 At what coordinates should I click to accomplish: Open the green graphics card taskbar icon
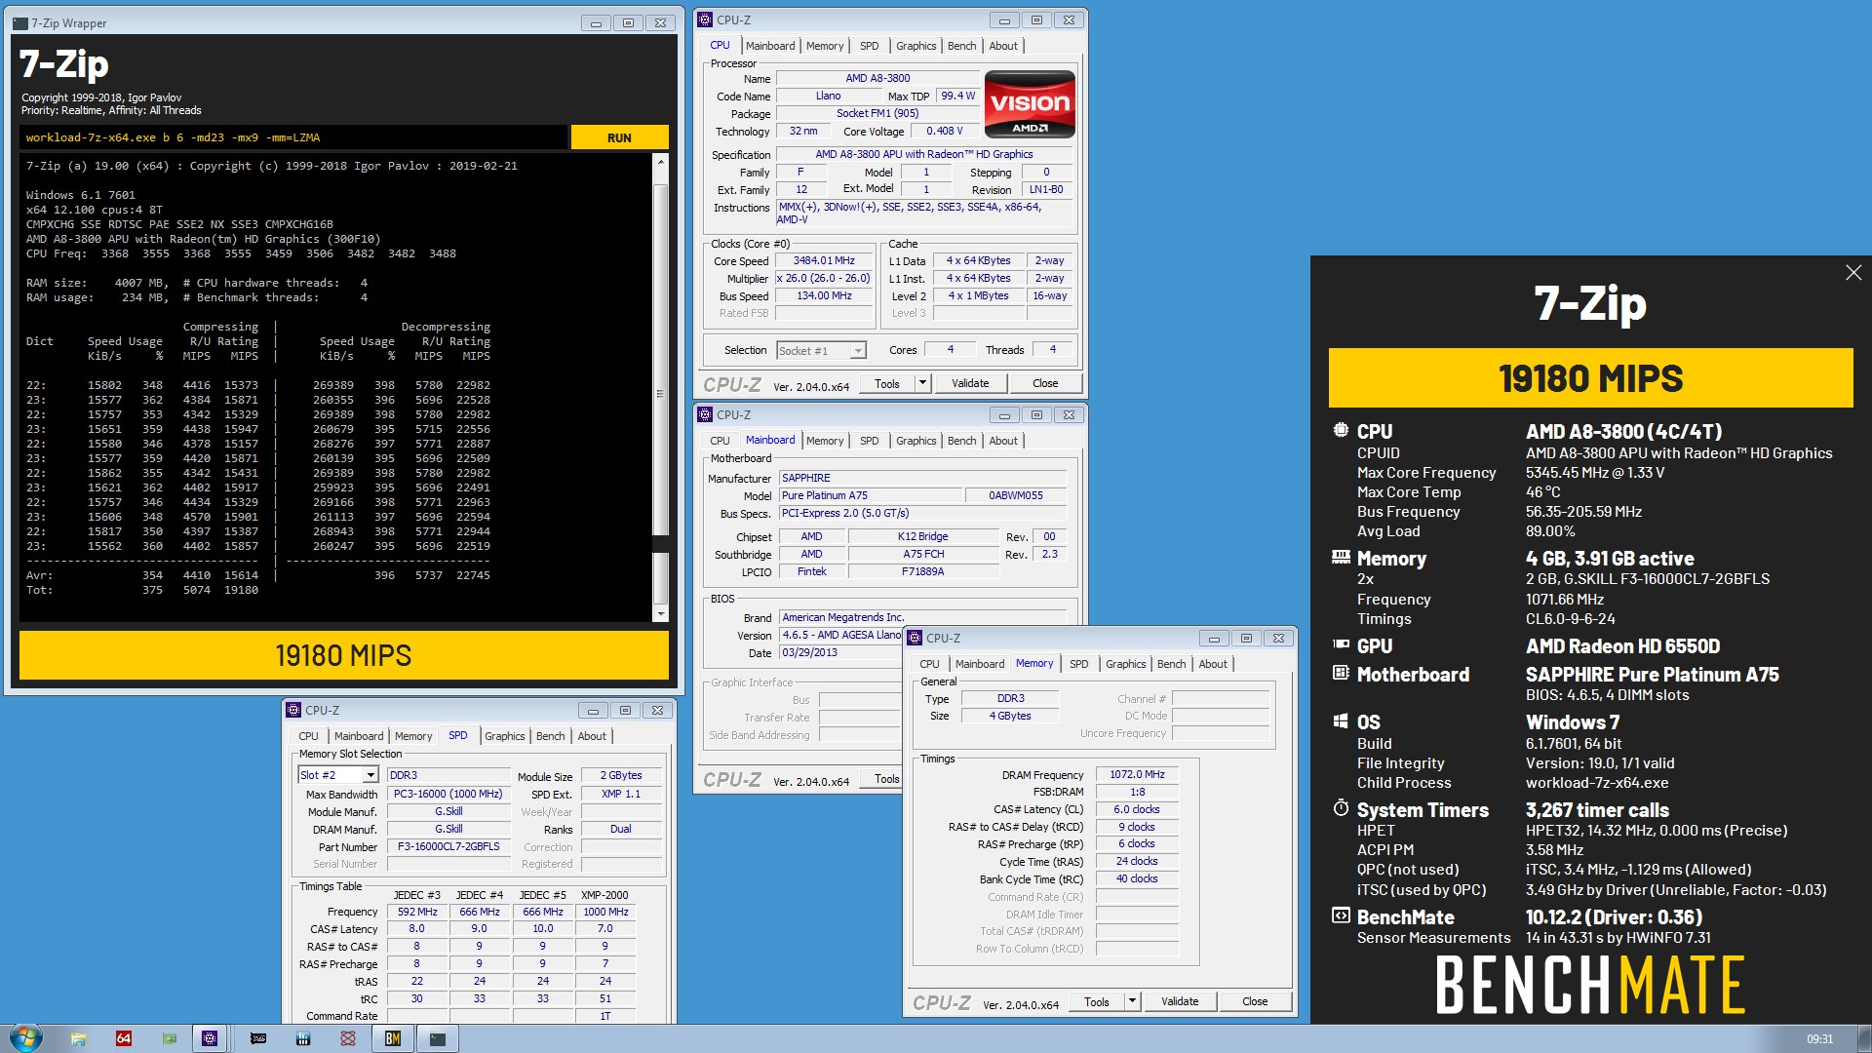pos(170,1038)
